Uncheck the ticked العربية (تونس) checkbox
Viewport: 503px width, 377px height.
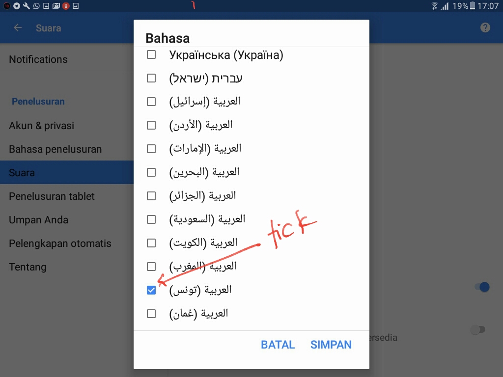click(151, 290)
